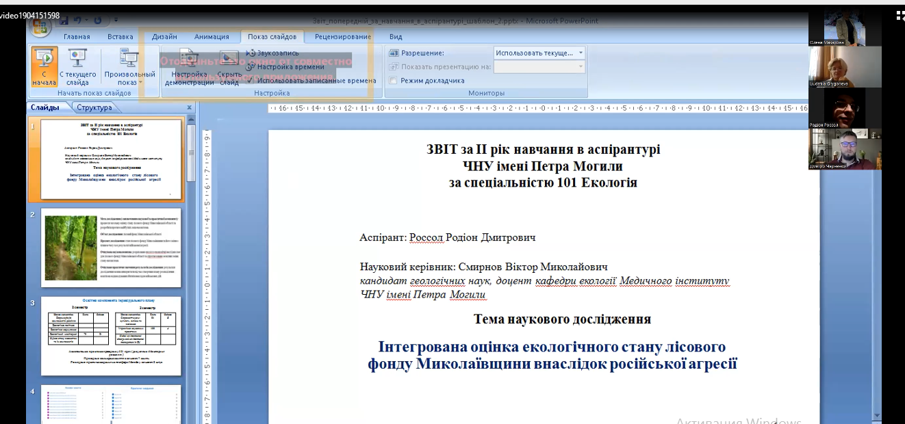This screenshot has height=424, width=905.
Task: Undo the last action in Quick Access toolbar
Action: tap(77, 21)
